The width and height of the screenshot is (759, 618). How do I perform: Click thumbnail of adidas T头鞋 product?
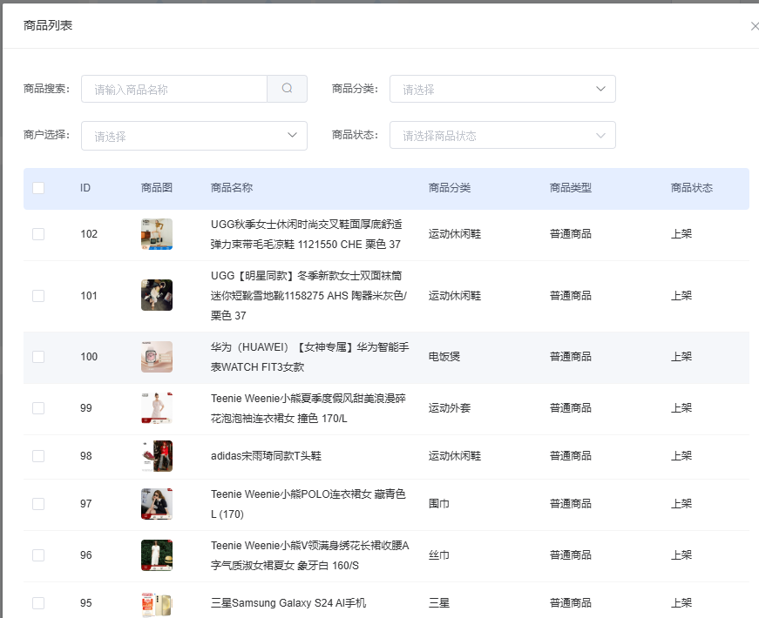click(157, 456)
